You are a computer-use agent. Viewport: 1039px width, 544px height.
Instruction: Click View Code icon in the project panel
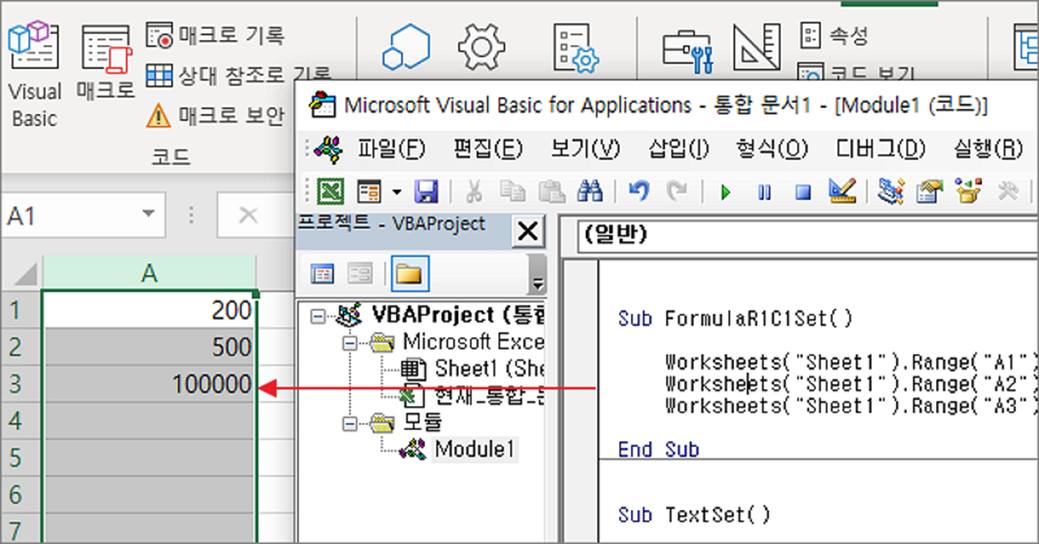[322, 274]
